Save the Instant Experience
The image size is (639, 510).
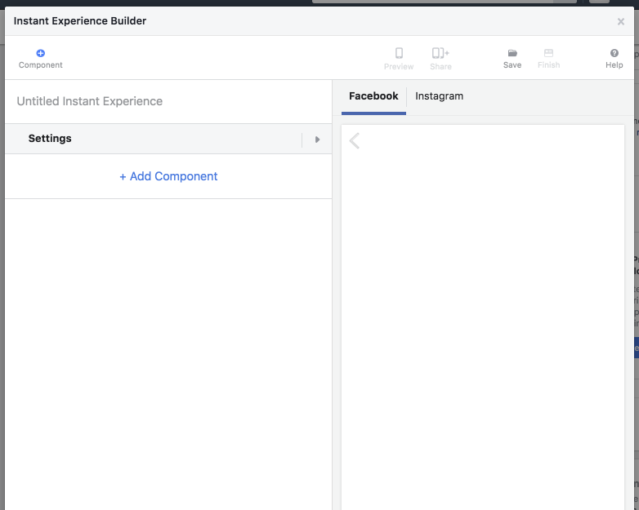512,59
